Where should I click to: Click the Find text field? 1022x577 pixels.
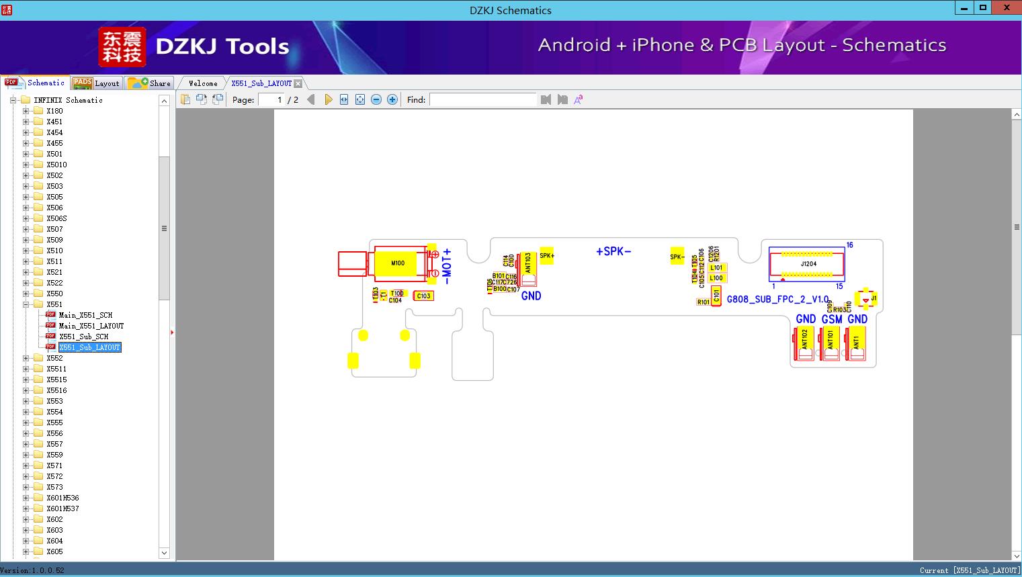tap(483, 99)
